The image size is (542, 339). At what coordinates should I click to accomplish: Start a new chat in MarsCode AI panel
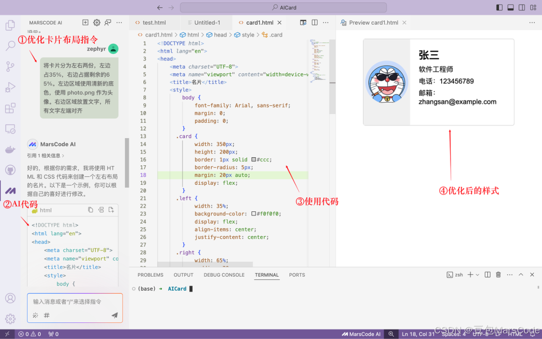pos(85,23)
